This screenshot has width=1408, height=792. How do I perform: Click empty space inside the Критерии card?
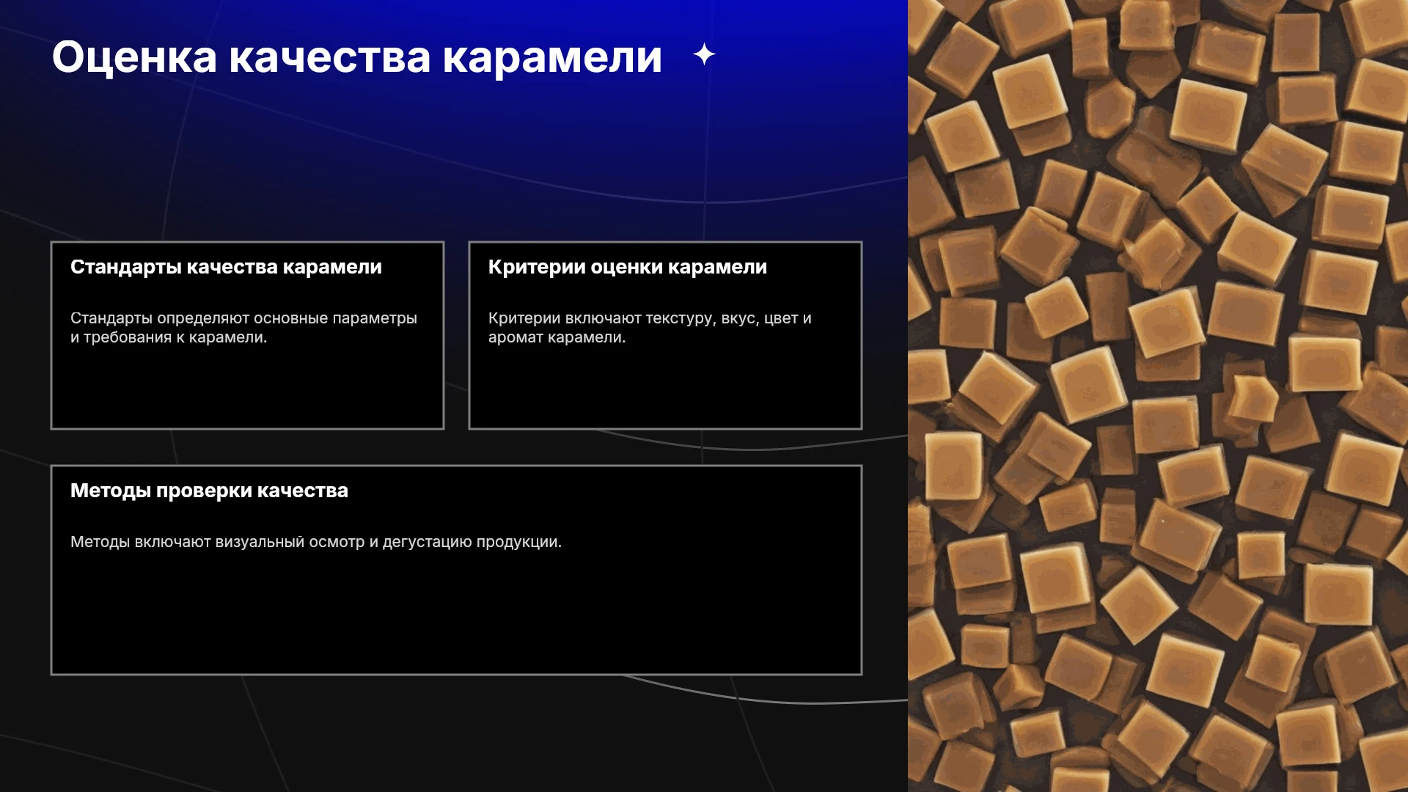click(665, 389)
